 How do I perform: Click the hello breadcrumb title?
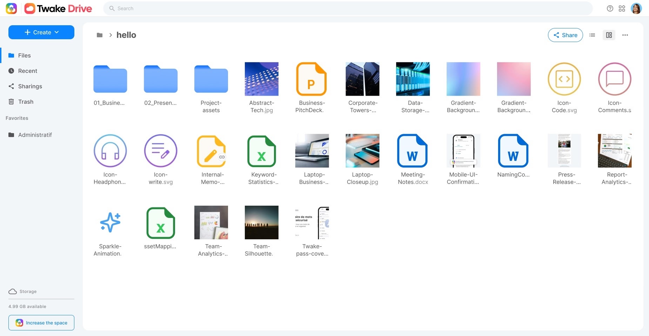pyautogui.click(x=126, y=35)
